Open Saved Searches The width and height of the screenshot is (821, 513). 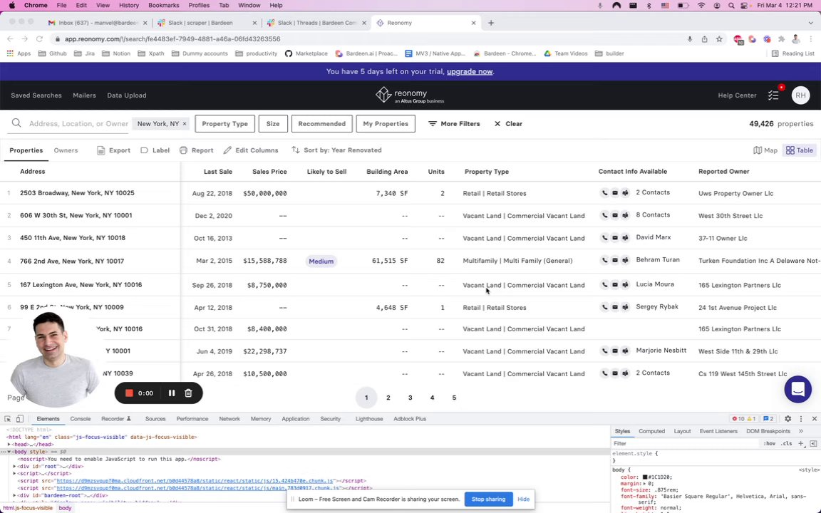tap(36, 95)
